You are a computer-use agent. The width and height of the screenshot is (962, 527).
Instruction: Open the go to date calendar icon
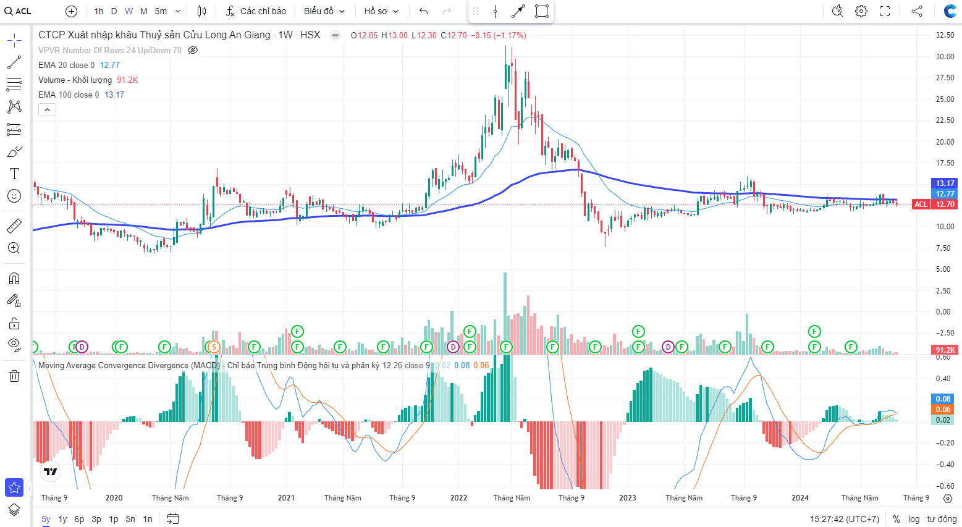pos(173,519)
